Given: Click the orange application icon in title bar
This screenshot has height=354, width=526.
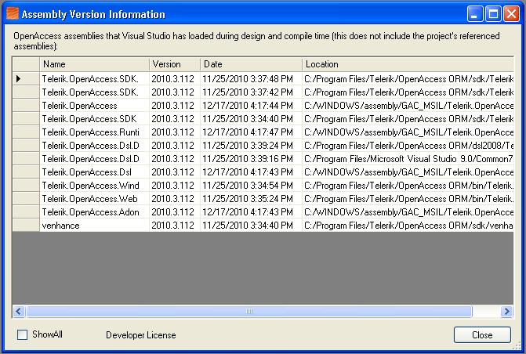Looking at the screenshot, I should click(x=13, y=14).
